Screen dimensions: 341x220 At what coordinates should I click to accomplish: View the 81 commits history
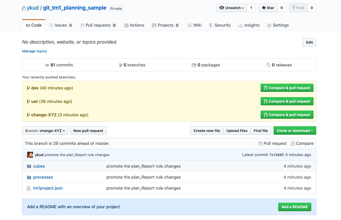click(x=59, y=65)
